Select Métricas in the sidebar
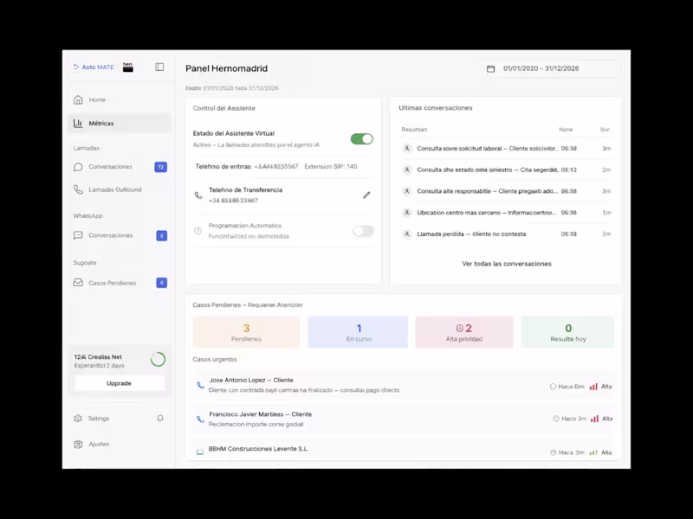 tap(120, 123)
